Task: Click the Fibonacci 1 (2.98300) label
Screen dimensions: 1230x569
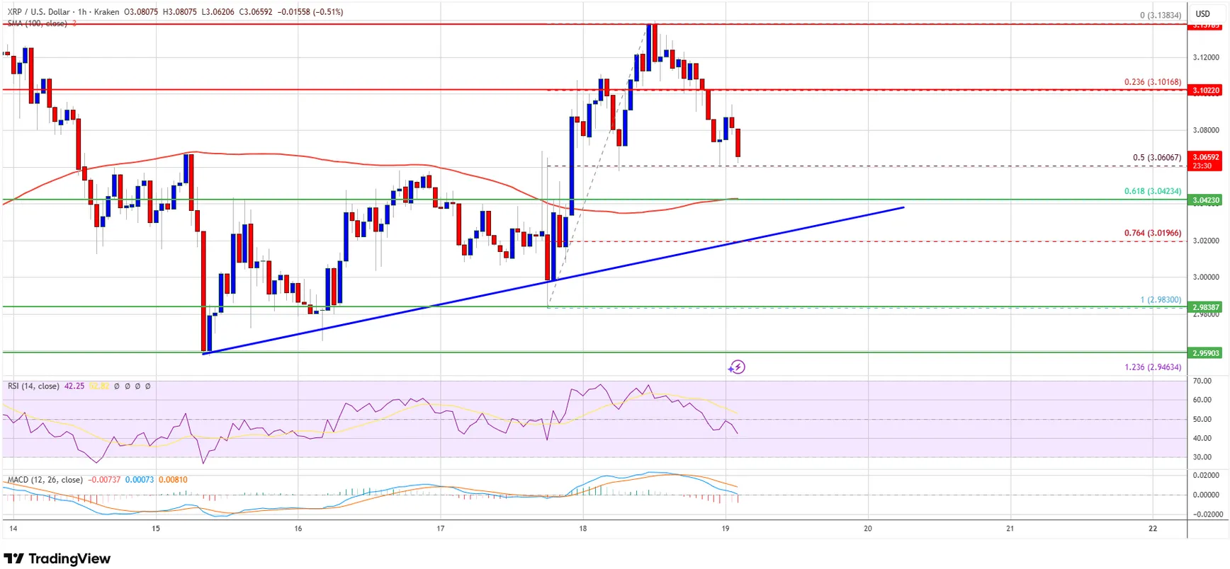Action: pos(1161,300)
